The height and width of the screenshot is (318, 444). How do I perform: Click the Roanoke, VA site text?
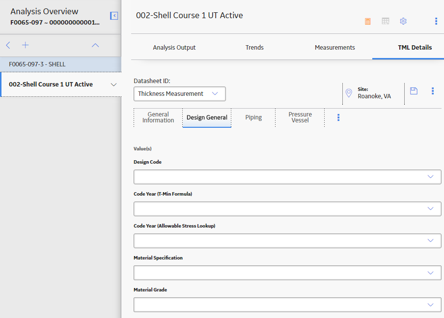pos(374,96)
